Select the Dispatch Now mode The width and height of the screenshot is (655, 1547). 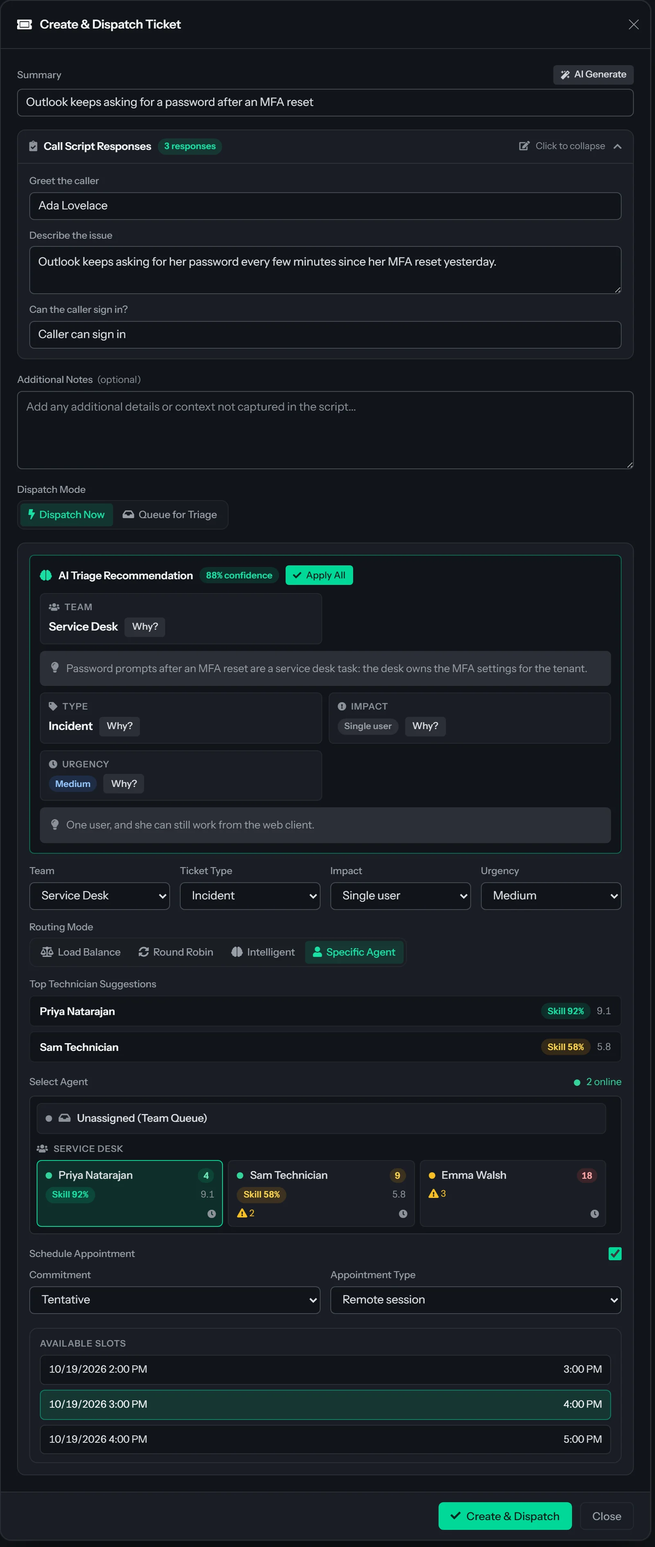pyautogui.click(x=67, y=515)
